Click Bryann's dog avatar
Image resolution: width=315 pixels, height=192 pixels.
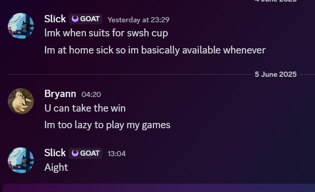pyautogui.click(x=21, y=101)
